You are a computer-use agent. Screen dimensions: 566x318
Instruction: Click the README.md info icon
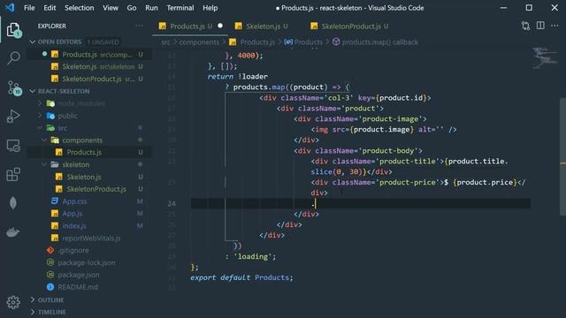pos(50,287)
